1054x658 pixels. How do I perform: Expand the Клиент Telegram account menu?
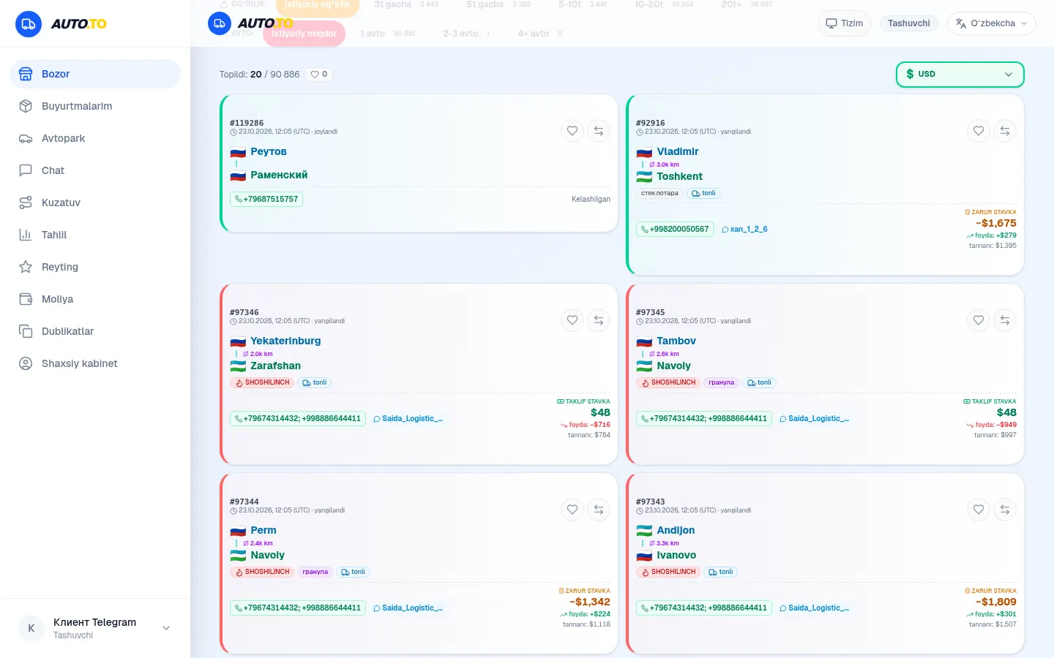click(95, 628)
